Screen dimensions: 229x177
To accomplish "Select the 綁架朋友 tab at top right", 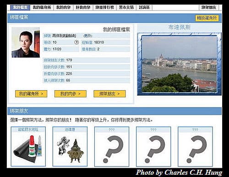I will pyautogui.click(x=209, y=7).
